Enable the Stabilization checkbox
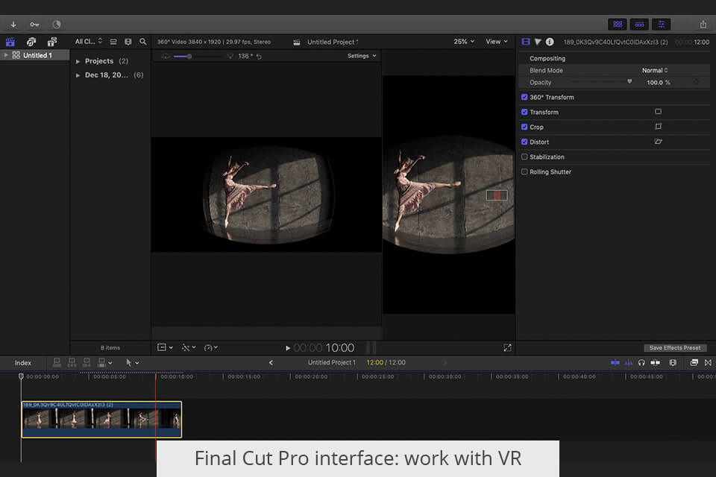Viewport: 716px width, 477px height. click(524, 157)
